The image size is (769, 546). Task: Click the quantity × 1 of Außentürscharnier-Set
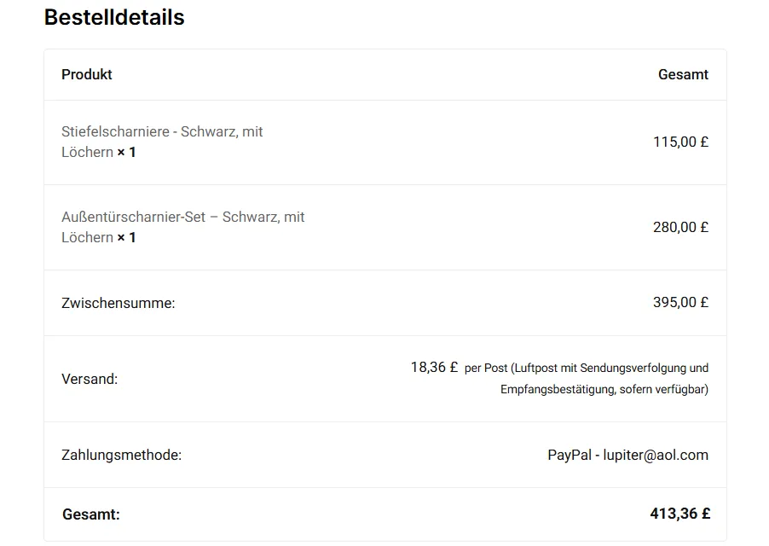point(126,238)
